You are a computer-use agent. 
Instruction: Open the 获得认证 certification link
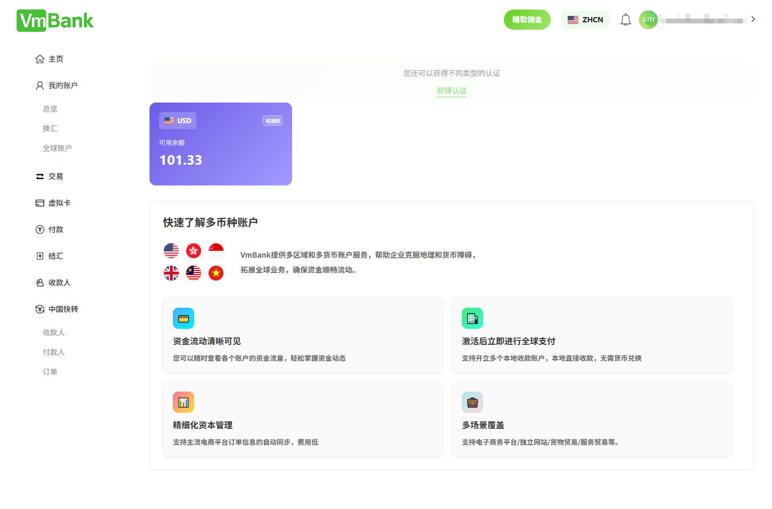(451, 91)
